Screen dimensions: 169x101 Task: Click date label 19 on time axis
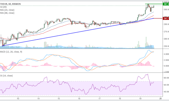click(140, 99)
